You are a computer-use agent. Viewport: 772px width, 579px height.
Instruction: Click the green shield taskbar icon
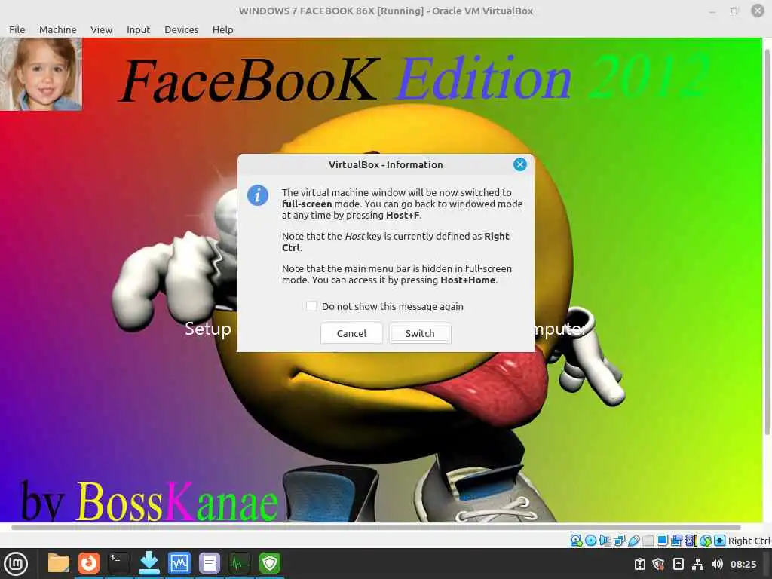[270, 564]
